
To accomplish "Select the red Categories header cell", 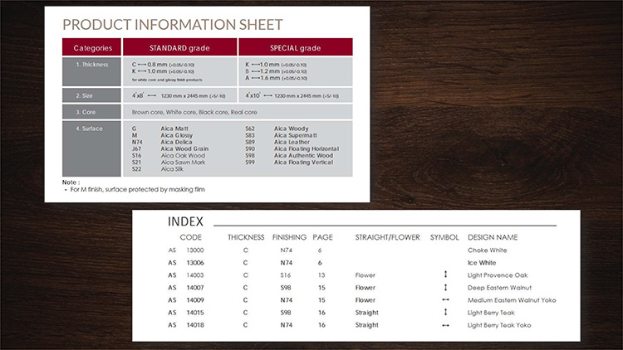I will point(92,47).
